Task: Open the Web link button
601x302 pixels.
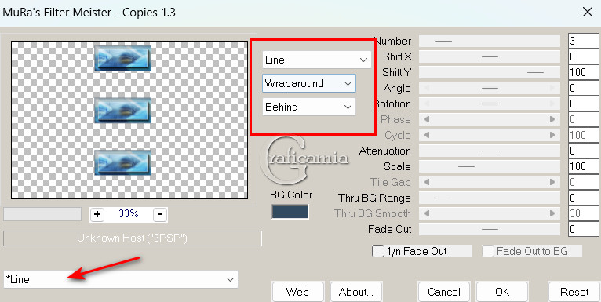Action: coord(298,292)
